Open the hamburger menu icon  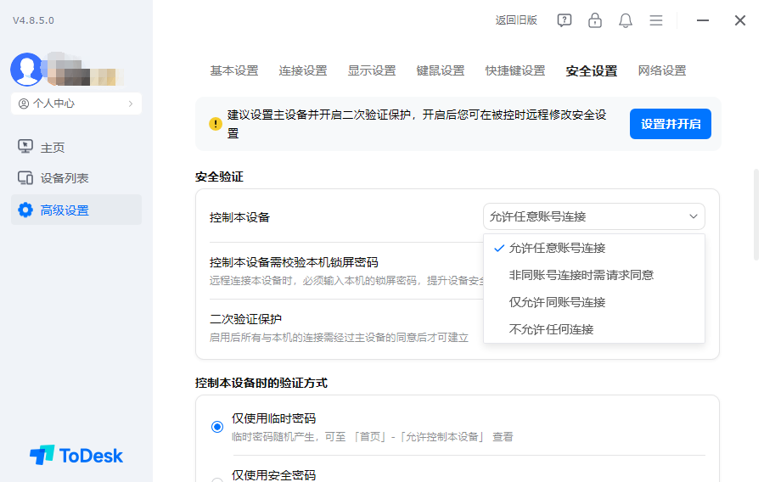point(656,20)
